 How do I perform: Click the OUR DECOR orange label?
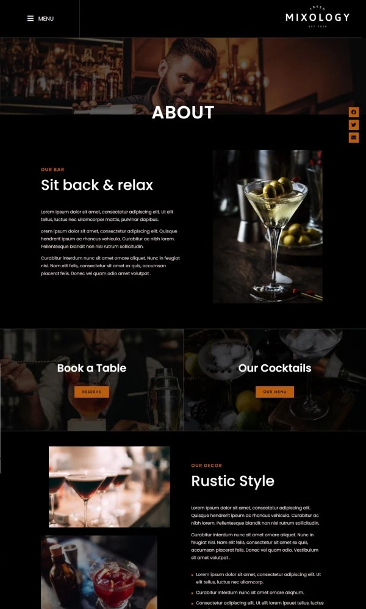pyautogui.click(x=206, y=466)
